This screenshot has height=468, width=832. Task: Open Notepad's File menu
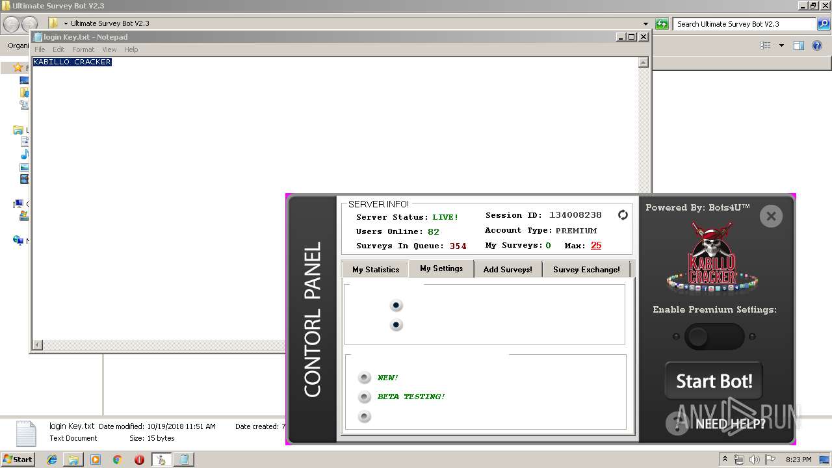40,49
